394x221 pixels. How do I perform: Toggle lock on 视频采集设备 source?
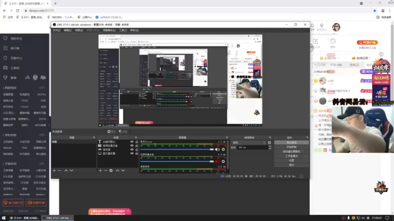pyautogui.click(x=137, y=145)
